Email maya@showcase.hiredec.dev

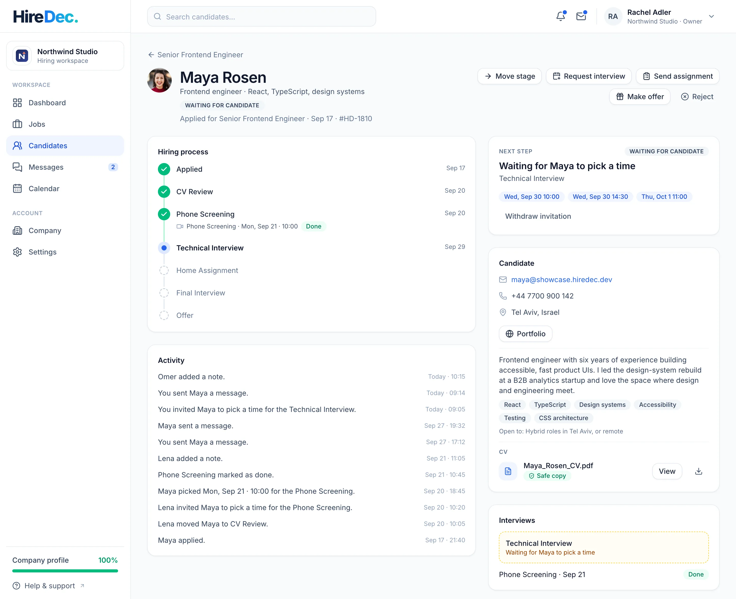(561, 280)
